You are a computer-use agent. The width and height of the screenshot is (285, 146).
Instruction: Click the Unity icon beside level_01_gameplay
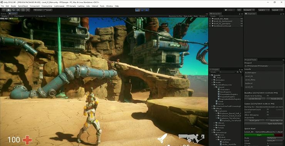point(213,23)
